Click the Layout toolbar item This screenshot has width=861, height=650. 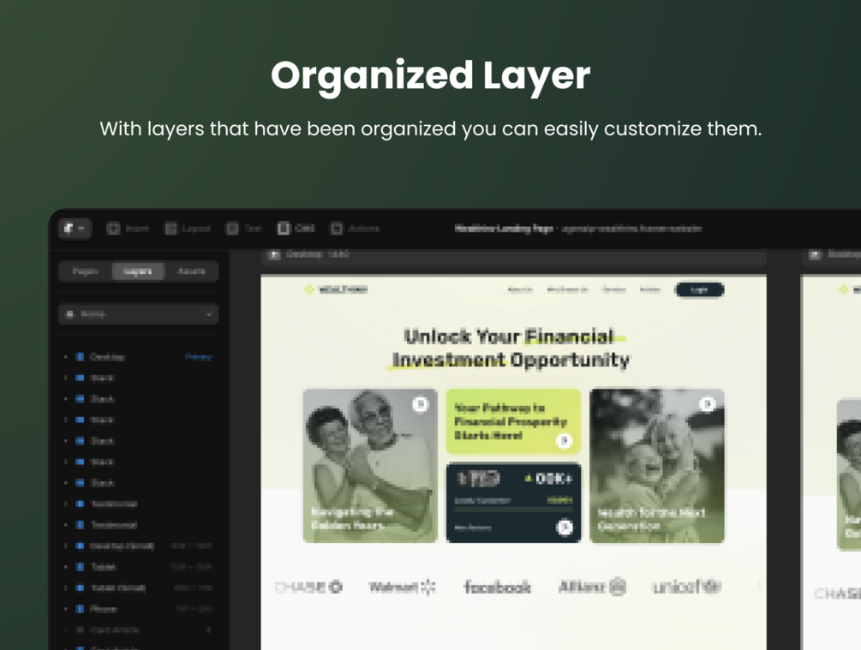point(188,229)
